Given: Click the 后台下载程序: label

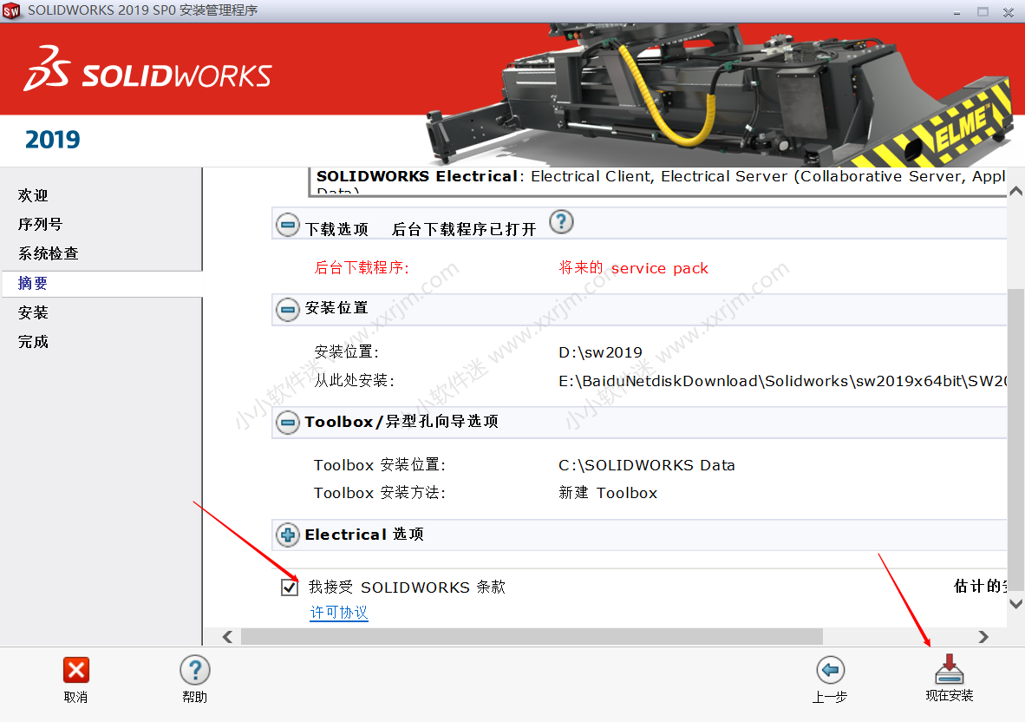Looking at the screenshot, I should click(362, 267).
